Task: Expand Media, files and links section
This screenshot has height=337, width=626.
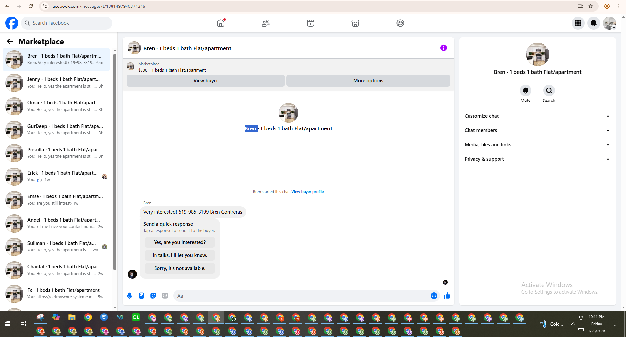Action: 537,145
